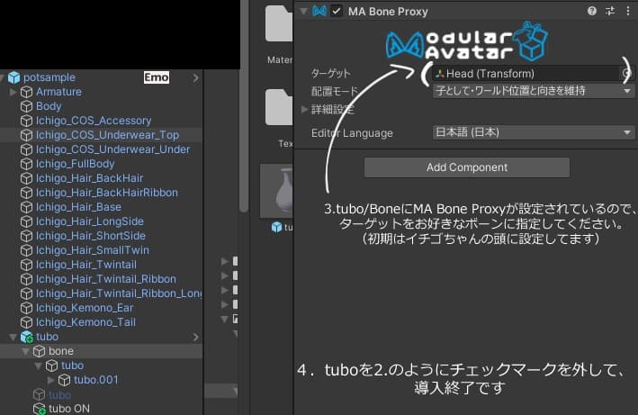638x415 pixels.
Task: Open the Materials folder in Project panel
Action: [x=279, y=23]
